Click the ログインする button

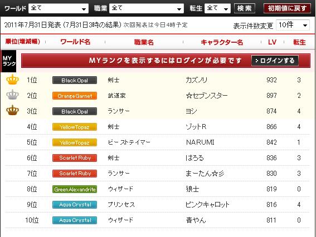(x=275, y=61)
